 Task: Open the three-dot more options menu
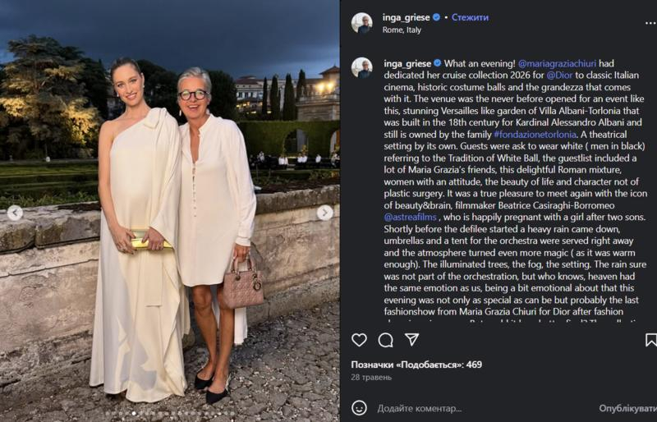650,23
